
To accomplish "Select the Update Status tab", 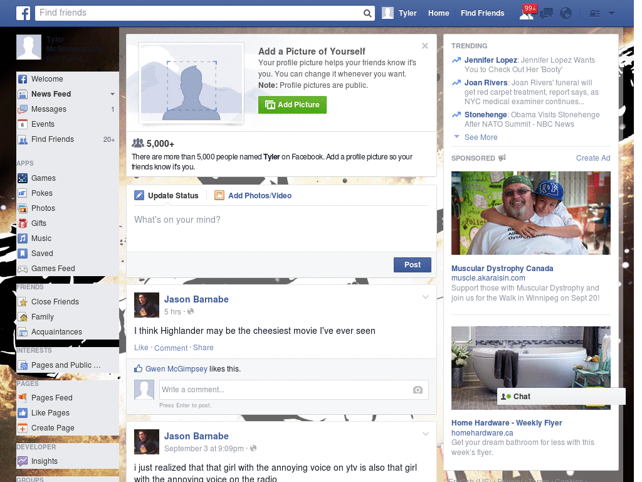I will coord(166,196).
